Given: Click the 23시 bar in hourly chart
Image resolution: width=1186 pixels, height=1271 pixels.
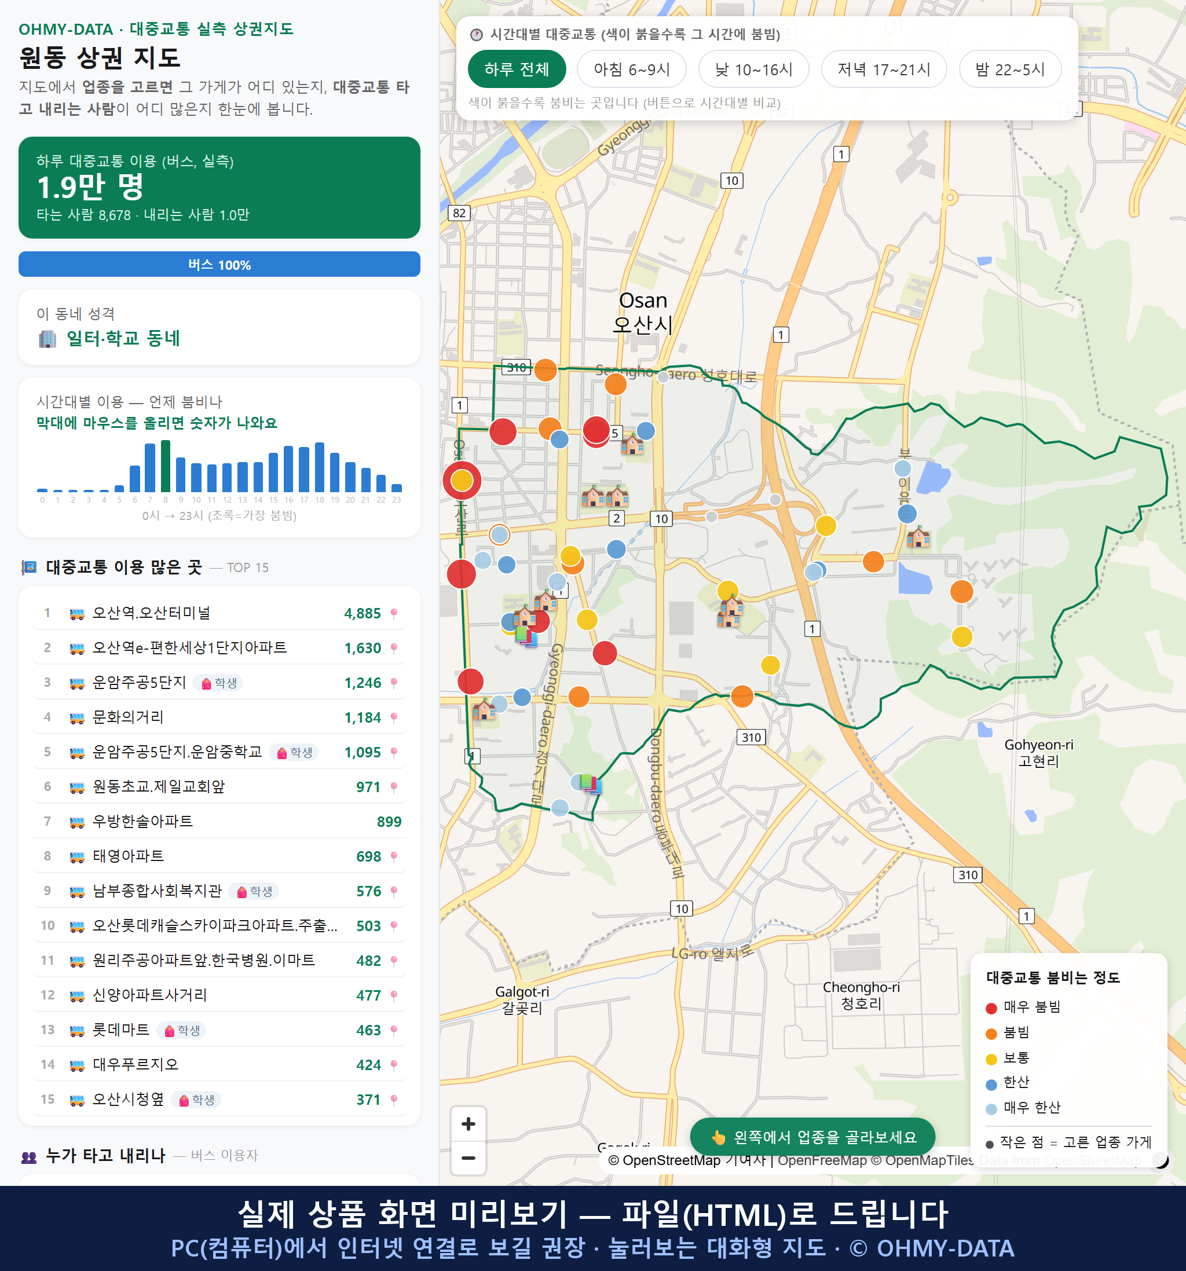Looking at the screenshot, I should click(x=397, y=488).
